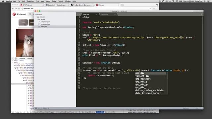Choose date_interval_format autocomplete suggestion

150,93
